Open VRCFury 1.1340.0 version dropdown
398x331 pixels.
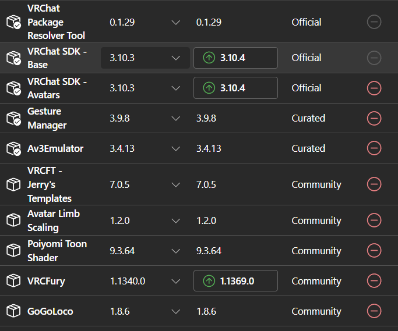145,281
